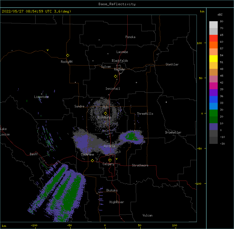Click the Lake Louise label

[5, 132]
